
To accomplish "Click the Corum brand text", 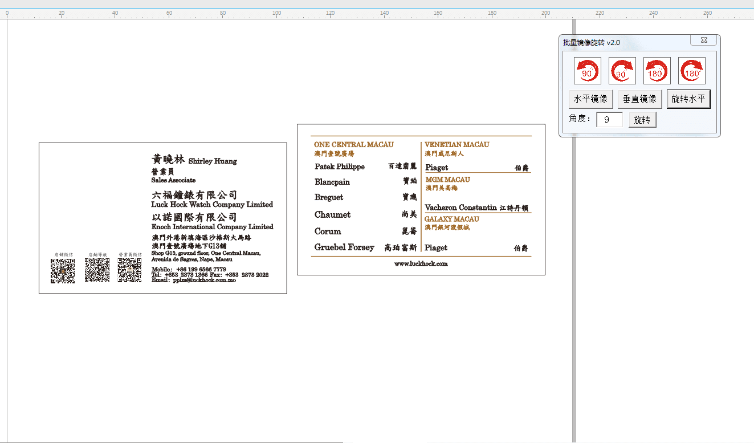I will pos(328,231).
